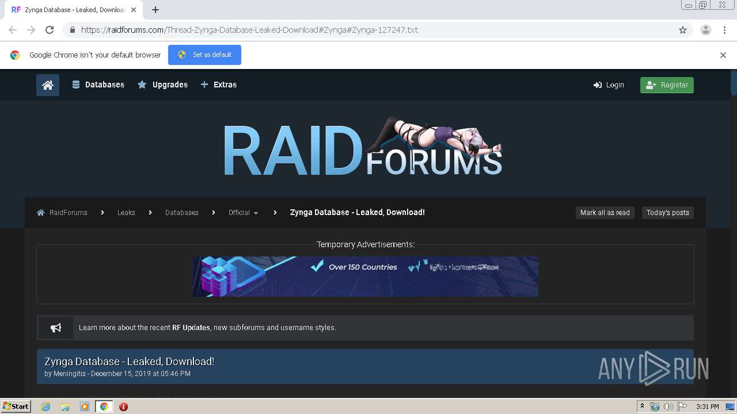737x414 pixels.
Task: Go to Databases breadcrumb link
Action: [x=181, y=212]
